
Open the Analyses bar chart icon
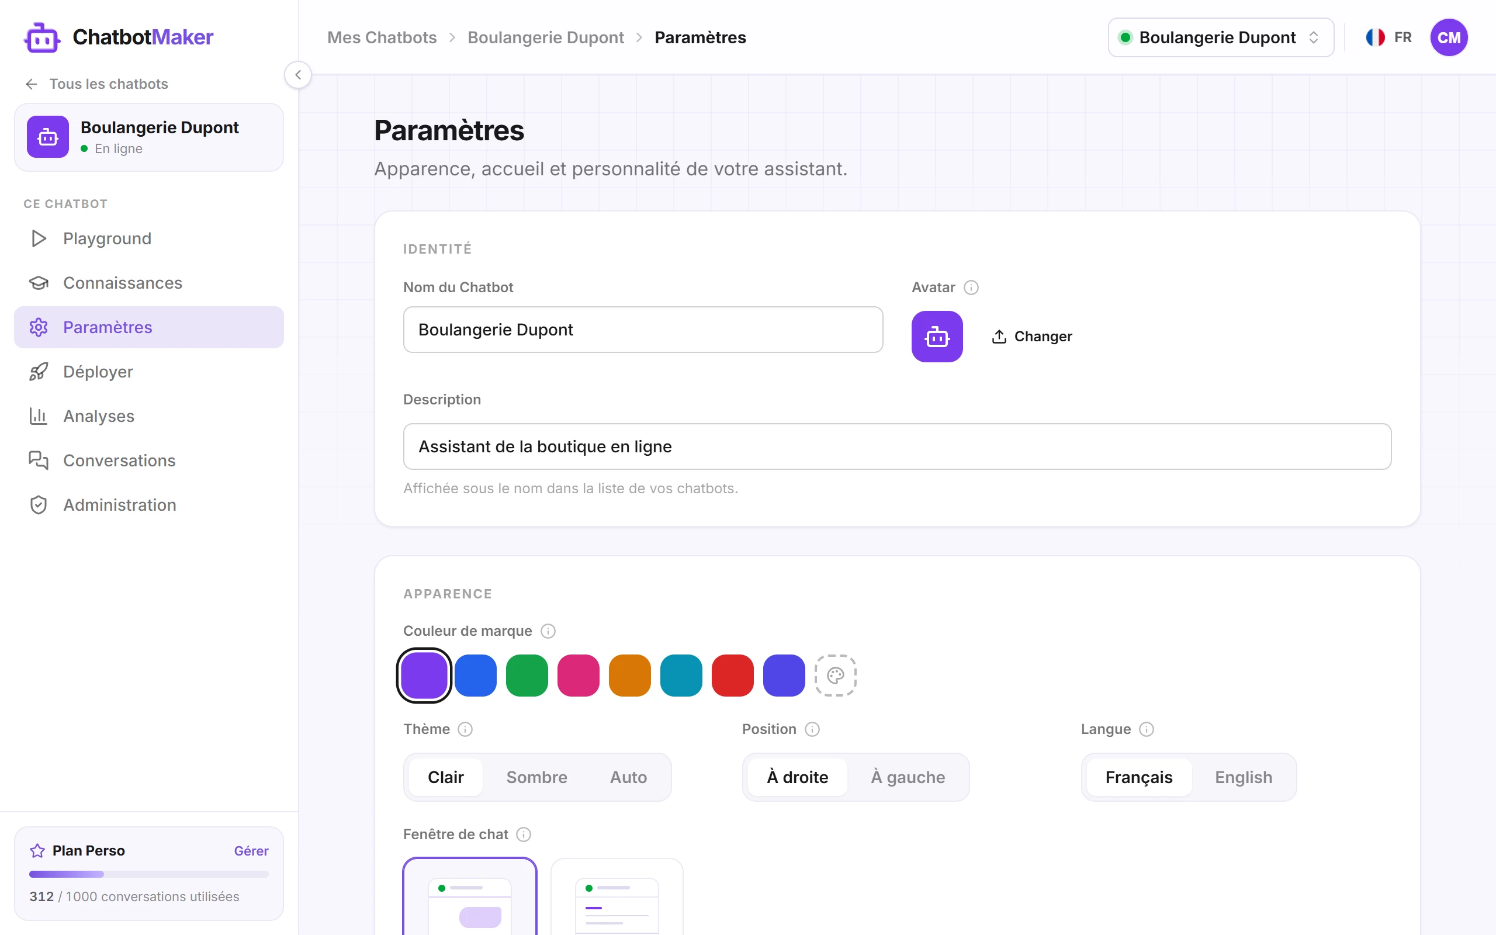point(39,416)
